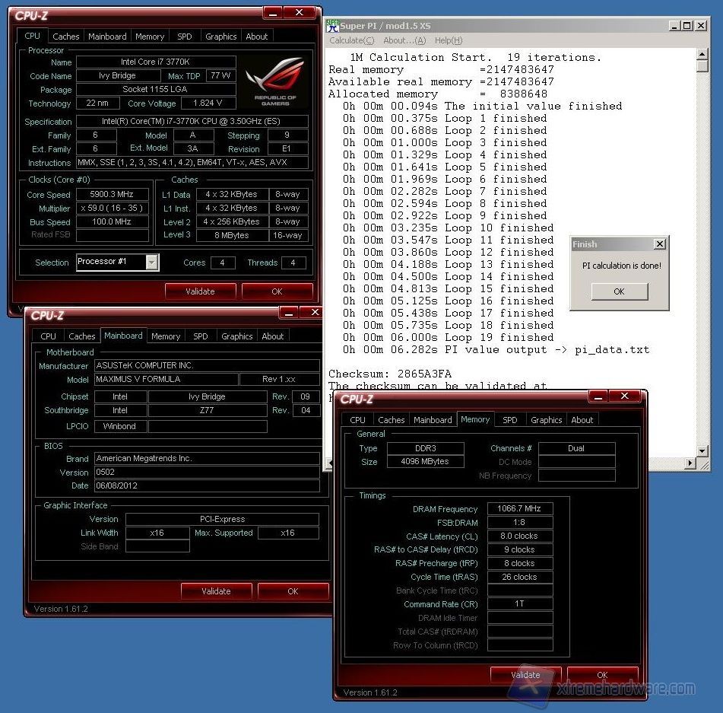Close the Finish dialog with its X
723x713 pixels.
(659, 244)
